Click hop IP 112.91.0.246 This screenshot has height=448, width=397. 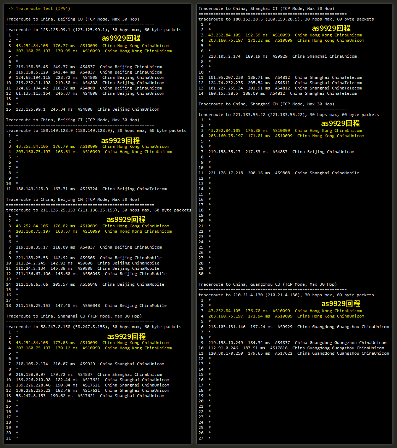click(223, 348)
